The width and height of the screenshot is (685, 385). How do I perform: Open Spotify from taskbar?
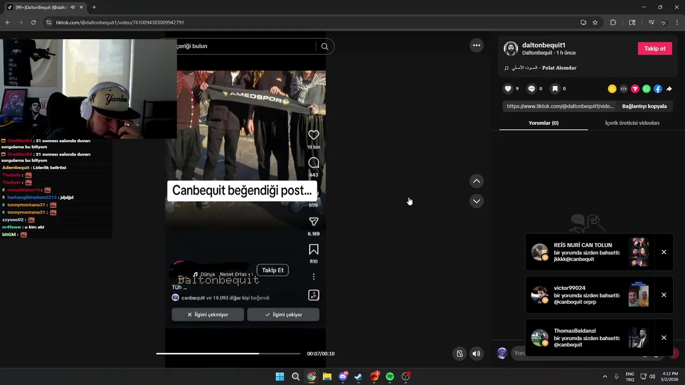tap(390, 376)
